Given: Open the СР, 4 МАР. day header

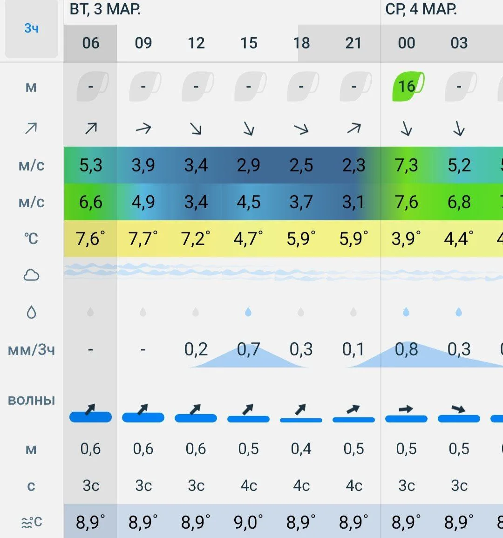Looking at the screenshot, I should coord(421,10).
